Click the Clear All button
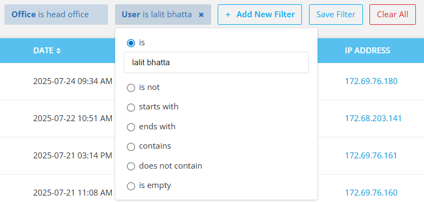The image size is (424, 202). (393, 15)
